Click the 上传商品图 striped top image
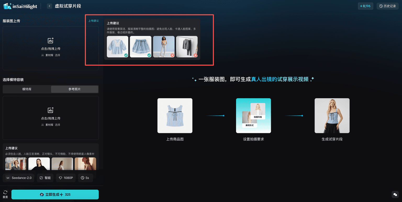Screen dimensions: 402x202 click(175, 116)
